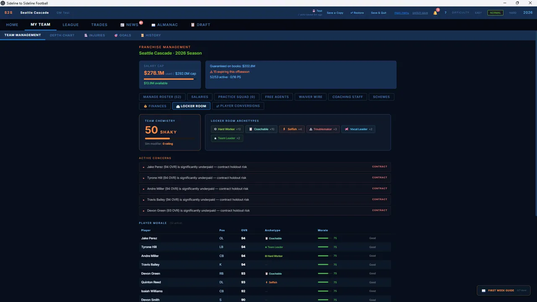Screen dimensions: 537x302
Task: Click the S2S logo
Action: 8,13
